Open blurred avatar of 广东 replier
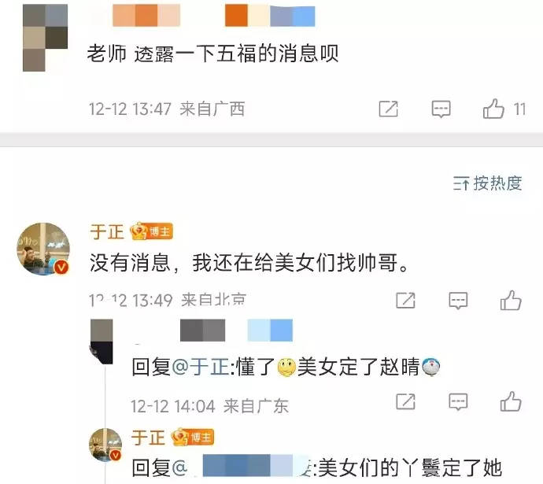Screen dimensions: 543x484 101,342
